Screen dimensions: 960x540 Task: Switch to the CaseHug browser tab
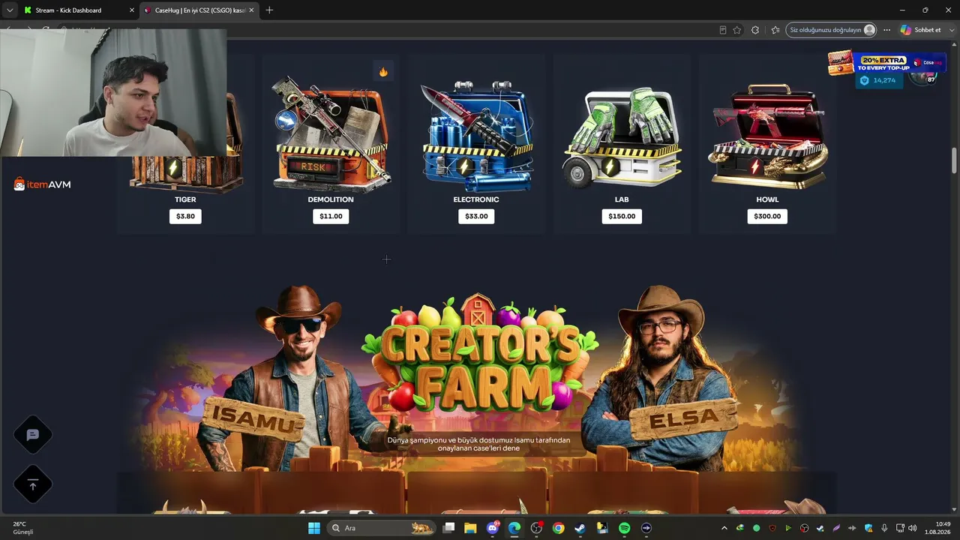pos(198,10)
